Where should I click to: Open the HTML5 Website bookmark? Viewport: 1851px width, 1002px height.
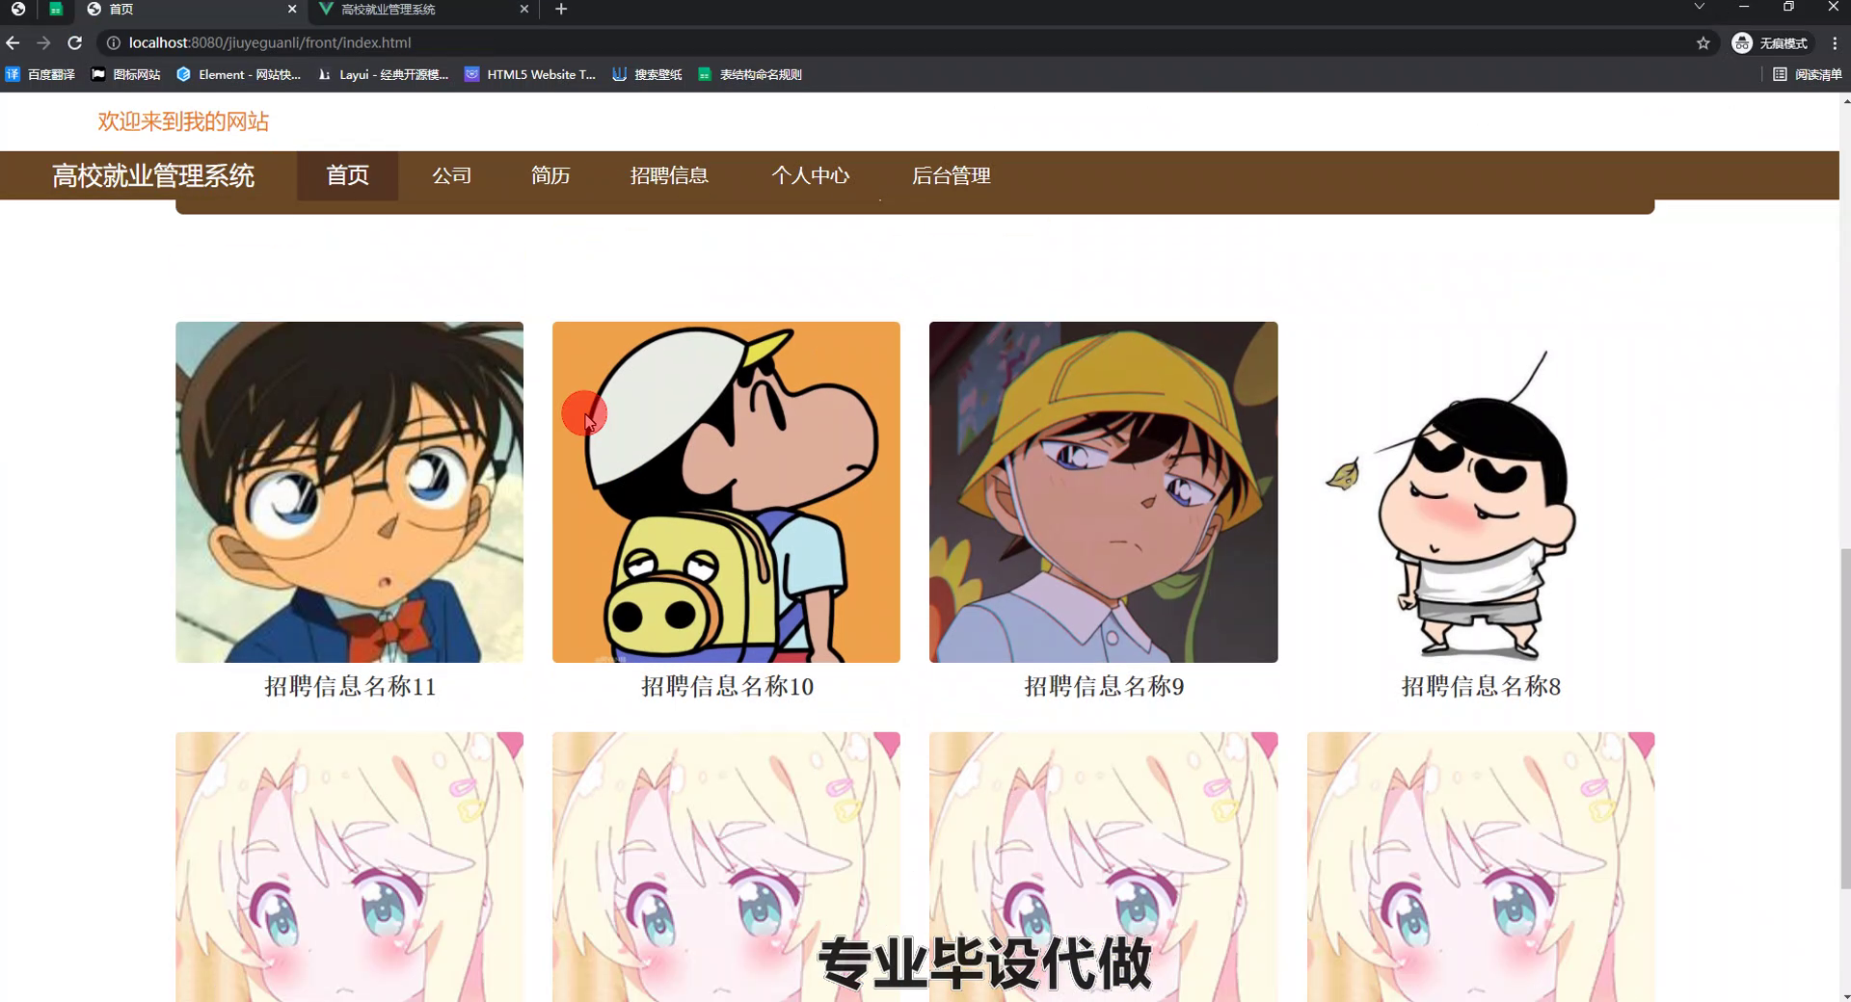(530, 74)
